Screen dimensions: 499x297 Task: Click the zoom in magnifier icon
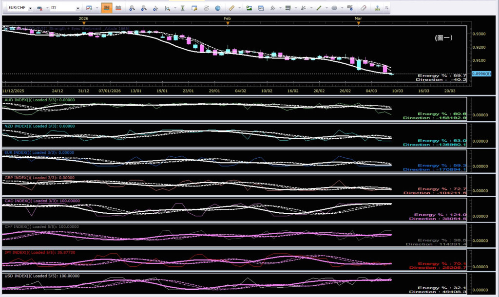click(x=132, y=8)
